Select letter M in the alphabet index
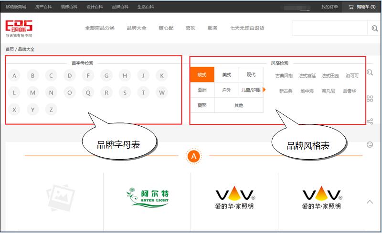The image size is (382, 233). (32, 92)
